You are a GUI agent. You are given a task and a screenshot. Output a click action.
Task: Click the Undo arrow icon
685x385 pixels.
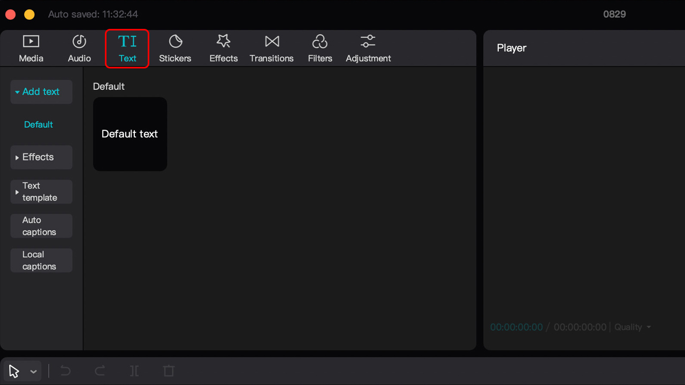coord(65,371)
